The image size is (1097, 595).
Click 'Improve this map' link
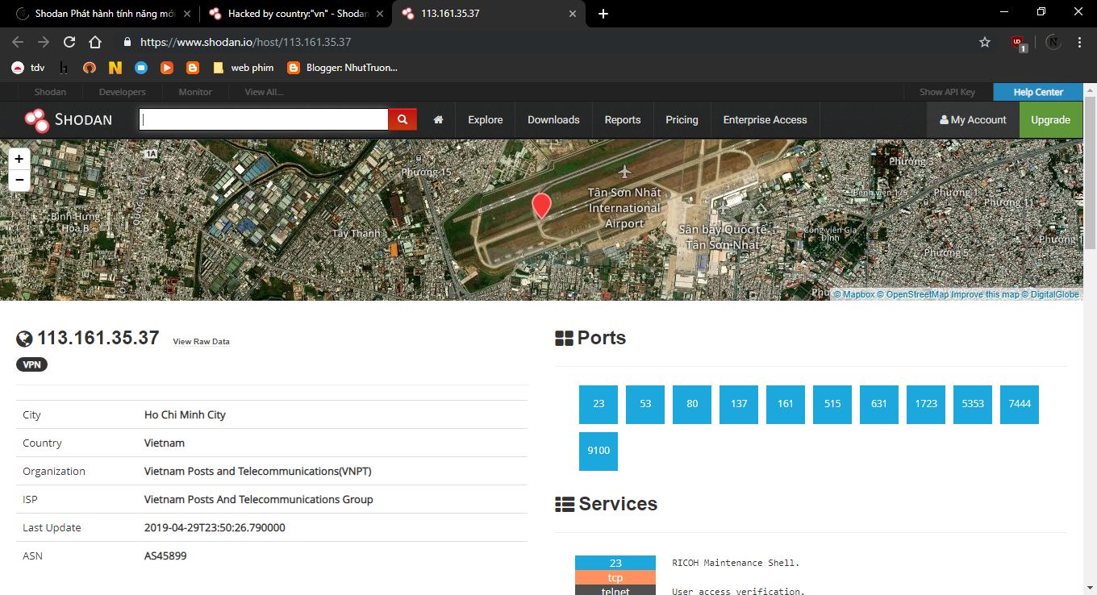pos(986,294)
